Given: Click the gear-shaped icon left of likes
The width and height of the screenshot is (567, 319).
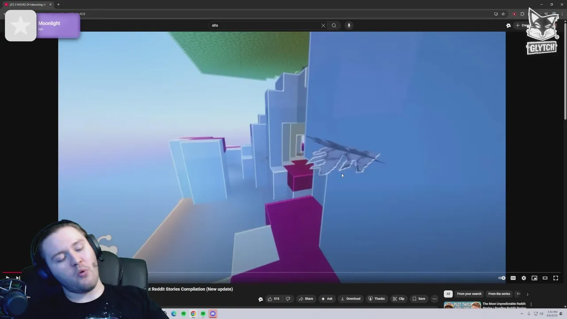Looking at the screenshot, I should pyautogui.click(x=260, y=299).
